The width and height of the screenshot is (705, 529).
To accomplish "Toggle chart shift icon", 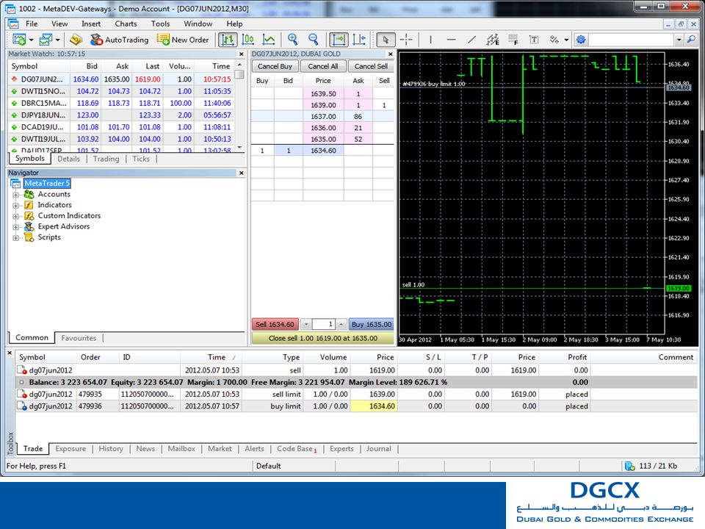I will (x=359, y=40).
